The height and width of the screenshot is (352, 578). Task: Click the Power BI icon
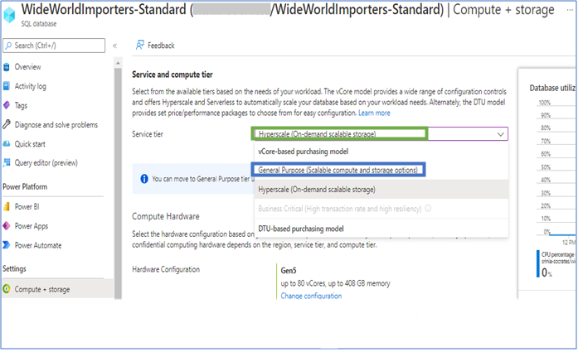[7, 206]
